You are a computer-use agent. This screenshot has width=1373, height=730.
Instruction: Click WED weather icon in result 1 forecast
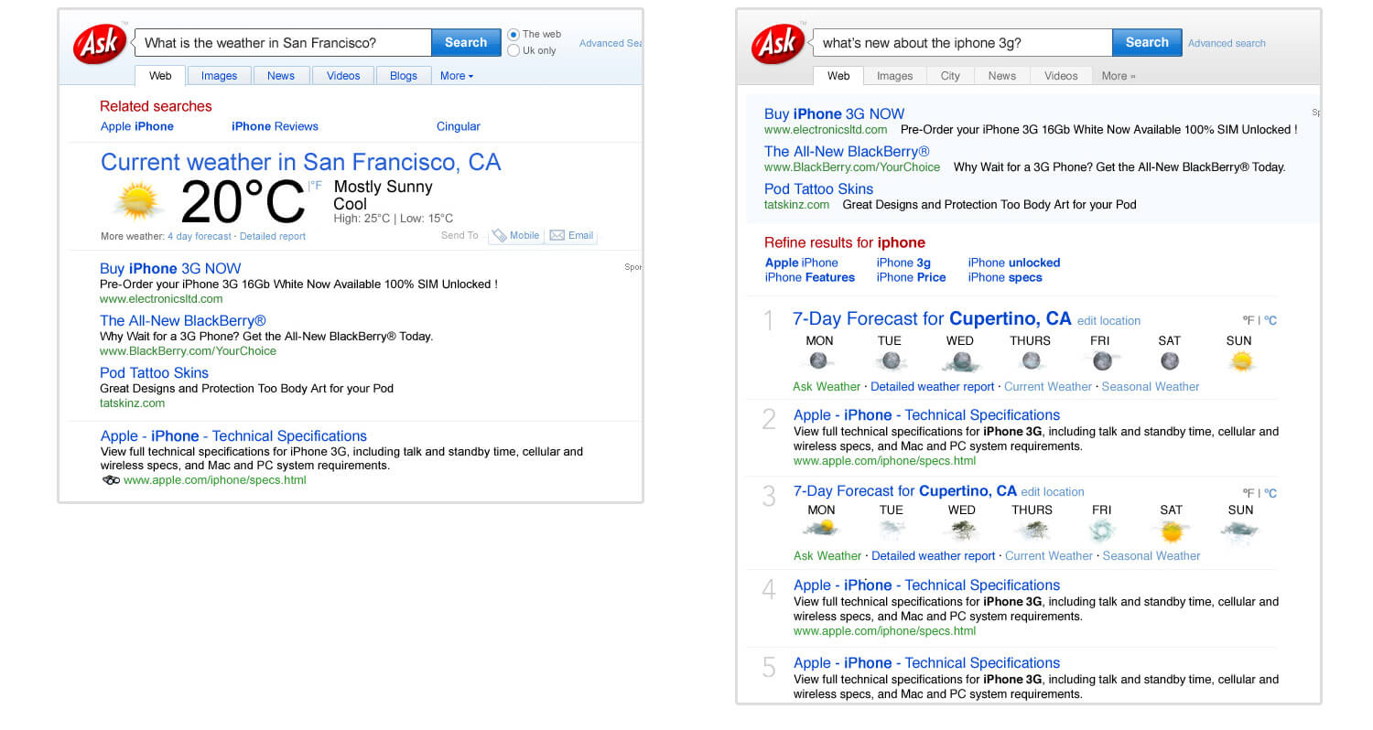tap(960, 362)
